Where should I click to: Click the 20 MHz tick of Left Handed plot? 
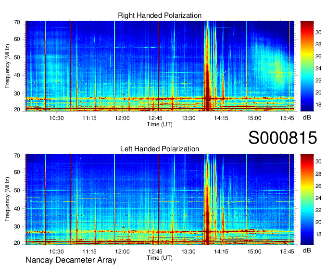pos(17,243)
